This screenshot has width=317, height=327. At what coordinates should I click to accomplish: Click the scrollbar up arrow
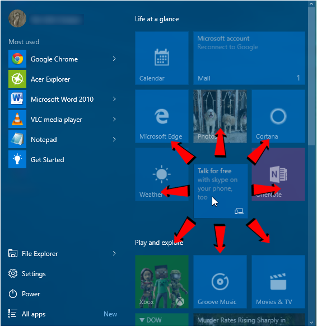point(311,4)
